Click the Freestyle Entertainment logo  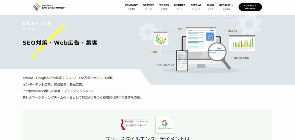coord(49,7)
